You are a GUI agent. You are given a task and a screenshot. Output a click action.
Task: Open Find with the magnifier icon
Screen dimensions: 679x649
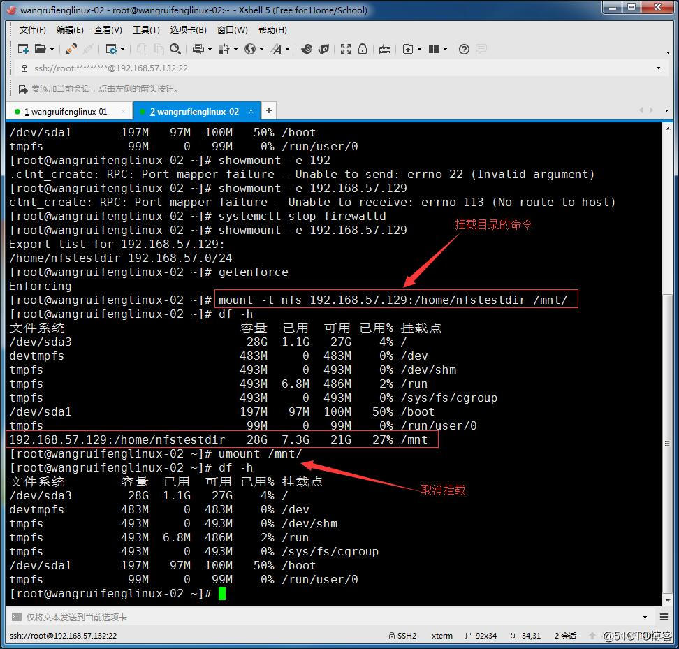175,49
